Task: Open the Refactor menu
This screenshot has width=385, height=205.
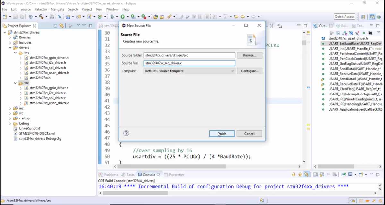Action: (41, 9)
